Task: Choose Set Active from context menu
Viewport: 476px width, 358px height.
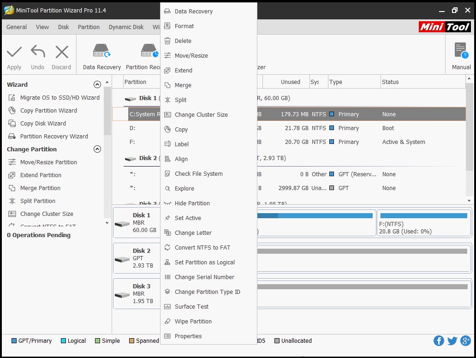Action: click(188, 218)
